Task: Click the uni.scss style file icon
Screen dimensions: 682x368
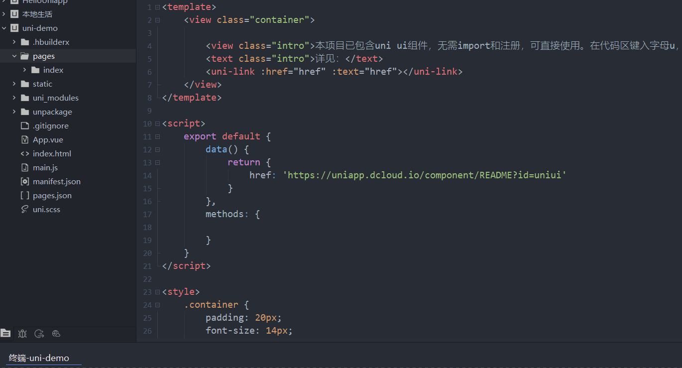Action: pyautogui.click(x=25, y=209)
